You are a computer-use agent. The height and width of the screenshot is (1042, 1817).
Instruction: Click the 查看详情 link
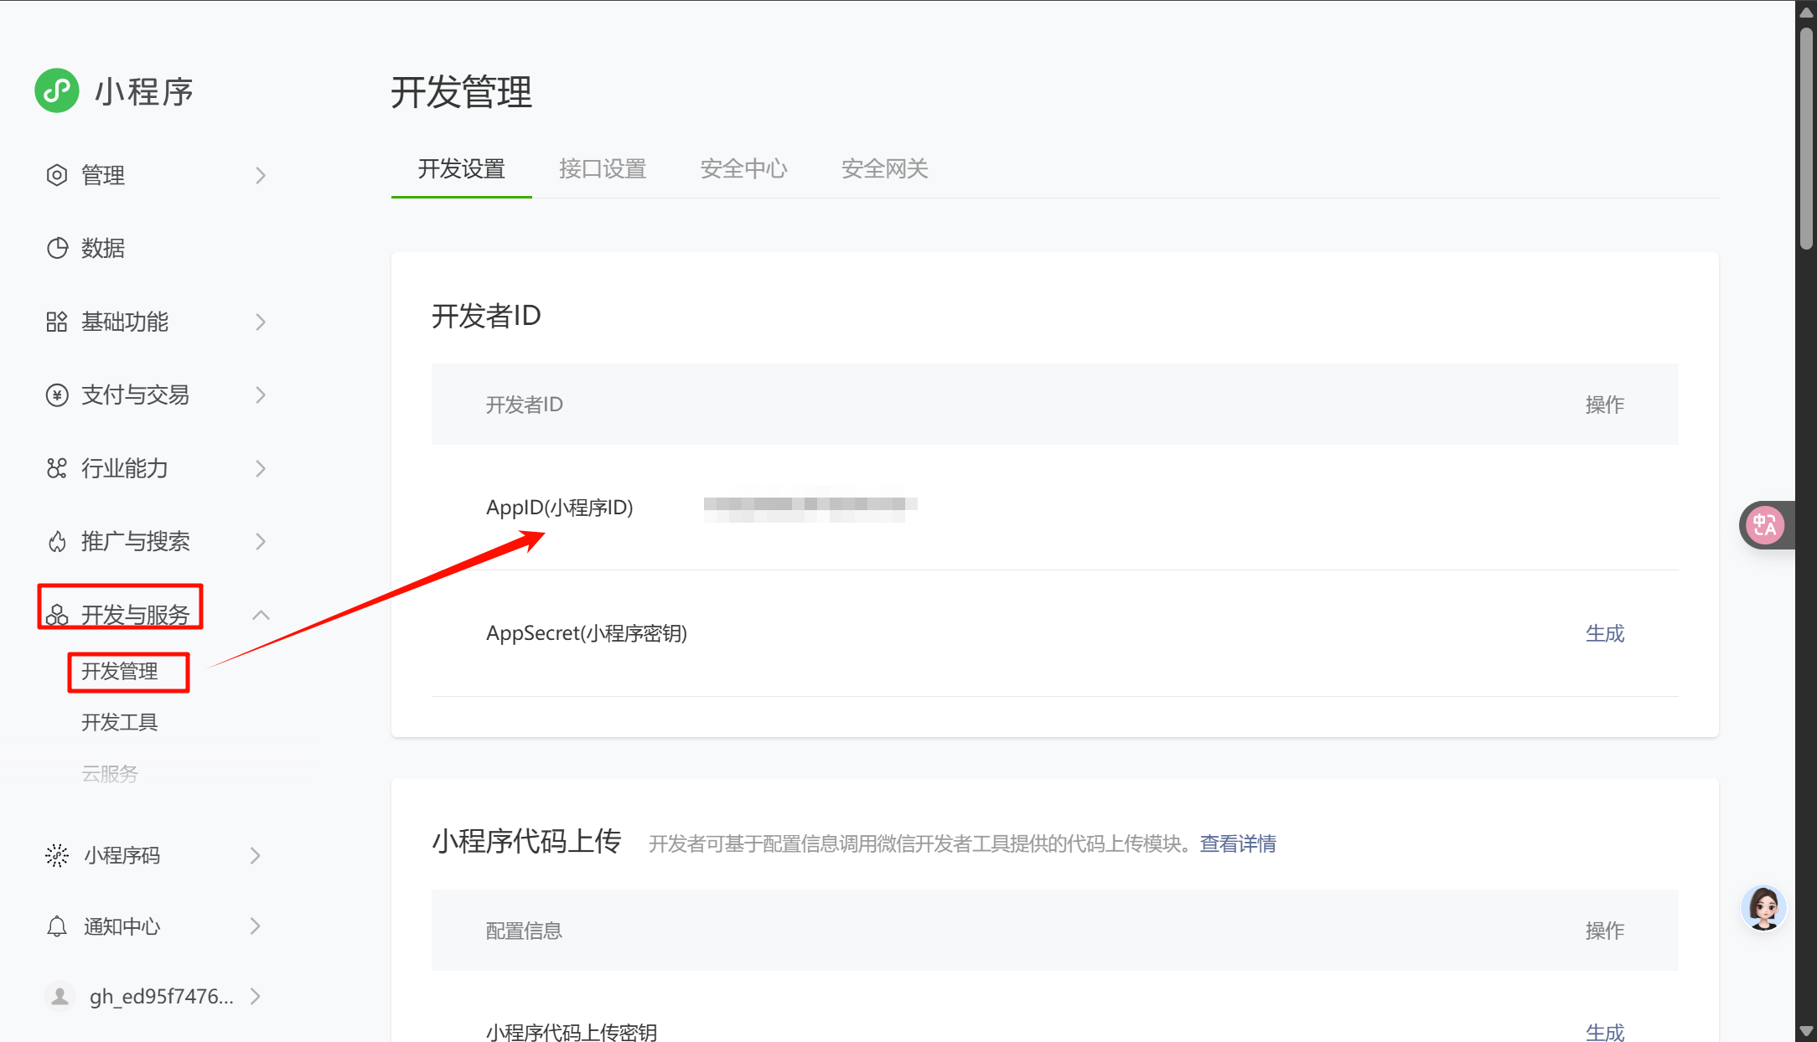[x=1237, y=843]
